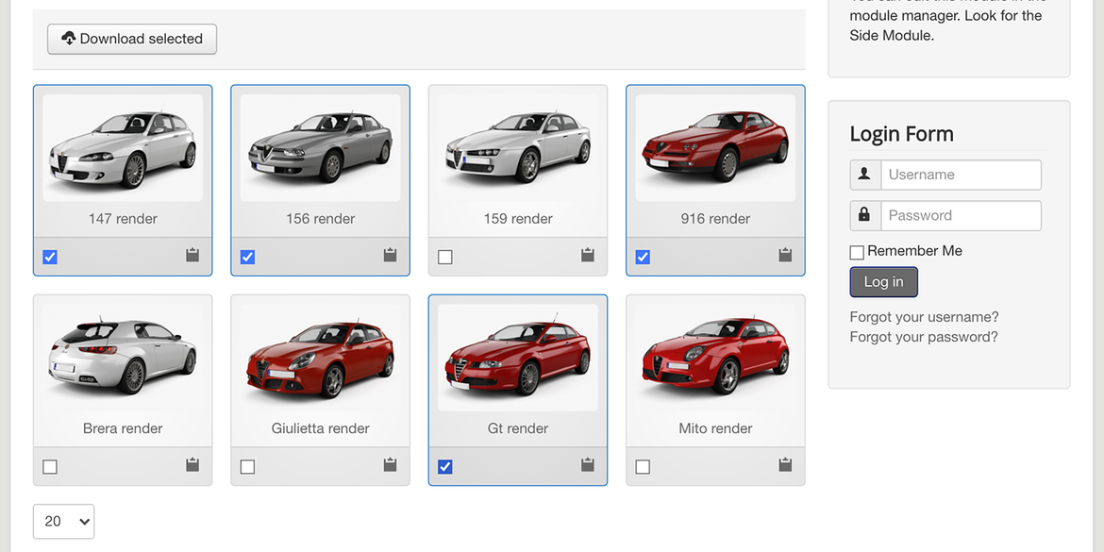The image size is (1104, 552).
Task: Deselect the Gt render checkbox
Action: point(445,467)
